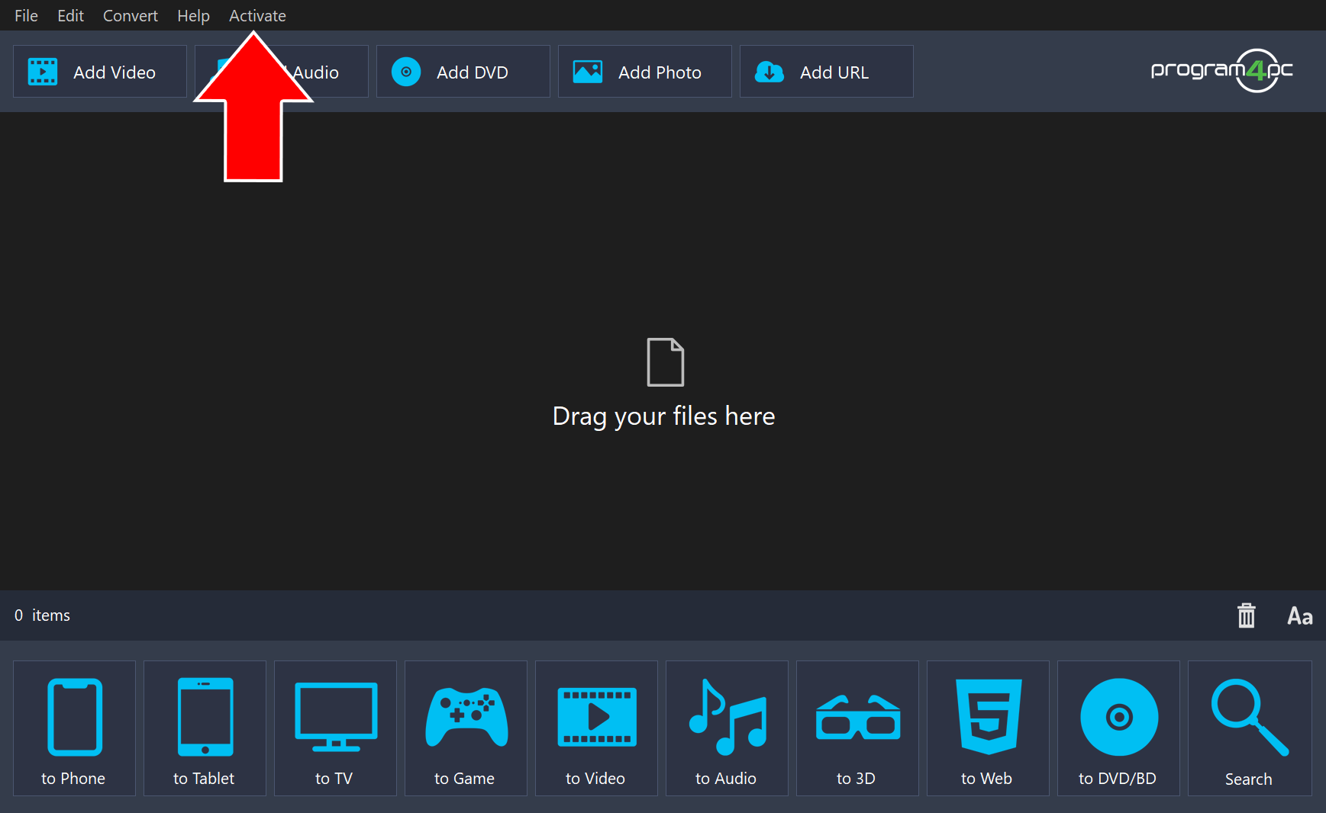Select the to 3D glasses option
The width and height of the screenshot is (1326, 813).
pyautogui.click(x=857, y=728)
